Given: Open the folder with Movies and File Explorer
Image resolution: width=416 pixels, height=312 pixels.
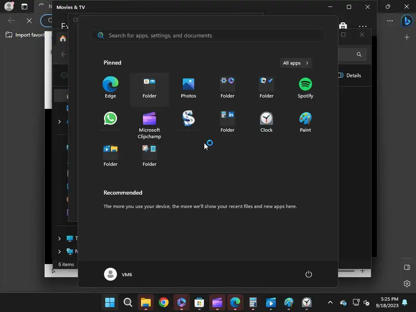Looking at the screenshot, I should 110,156.
